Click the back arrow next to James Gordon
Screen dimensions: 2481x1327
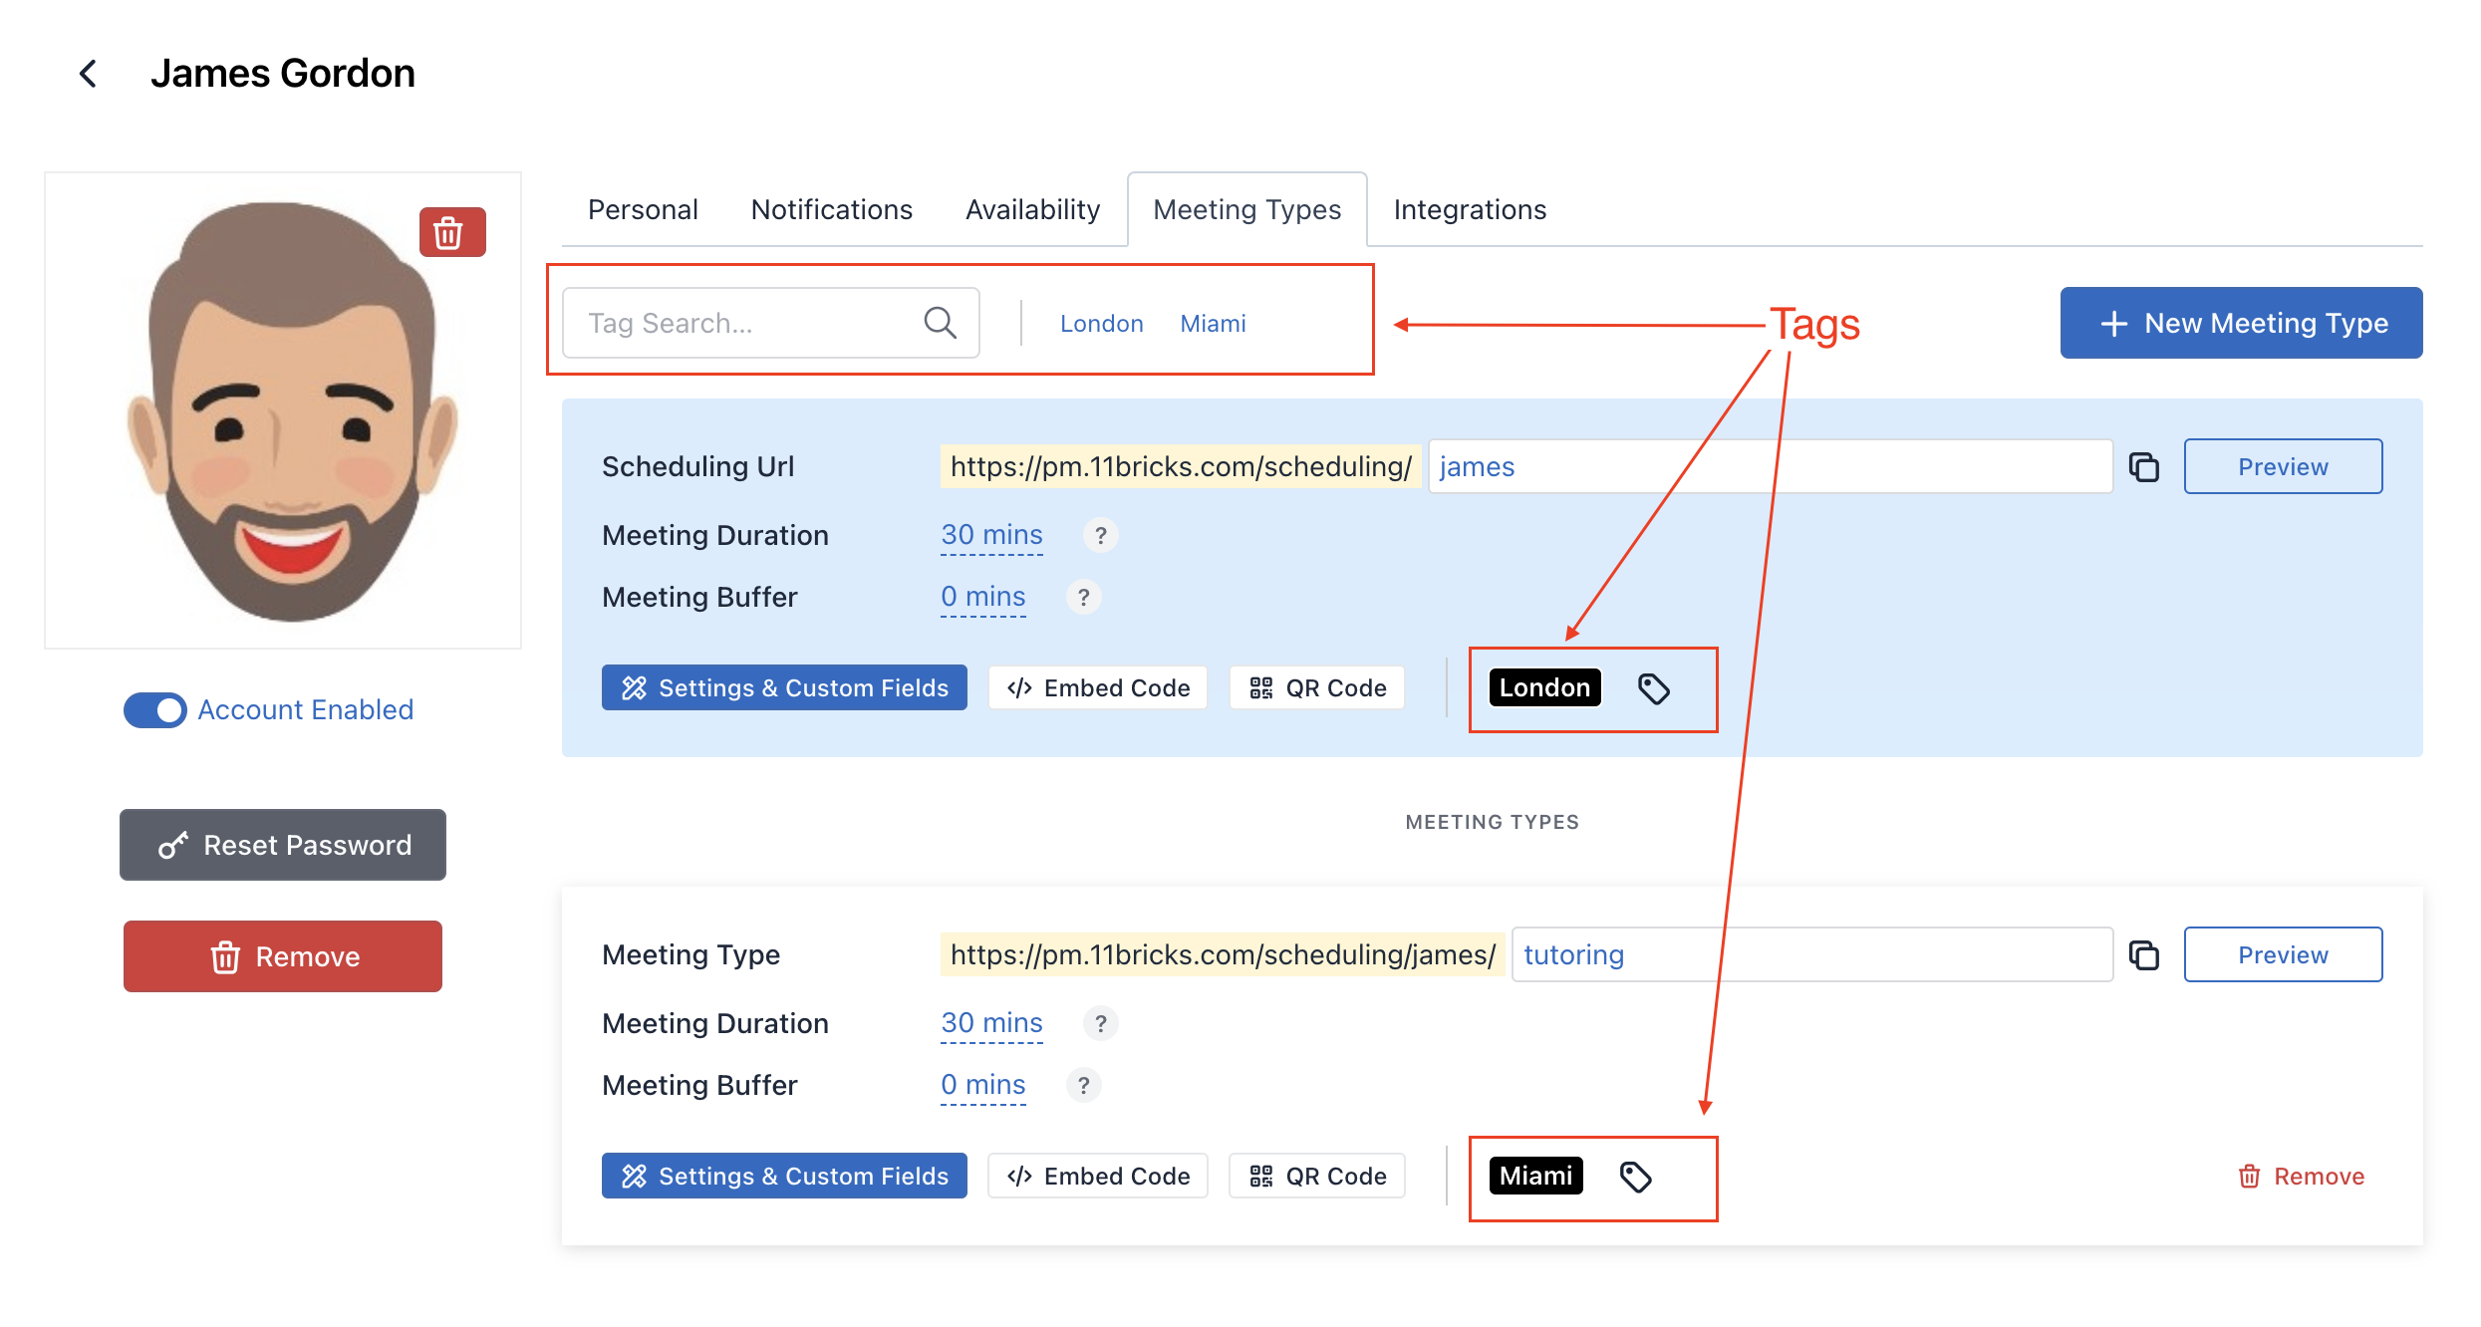coord(88,74)
